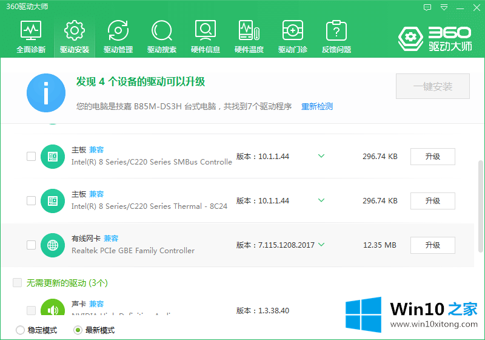The image size is (485, 340).
Task: Switch to the 硬件信息 tab label
Action: (206, 50)
